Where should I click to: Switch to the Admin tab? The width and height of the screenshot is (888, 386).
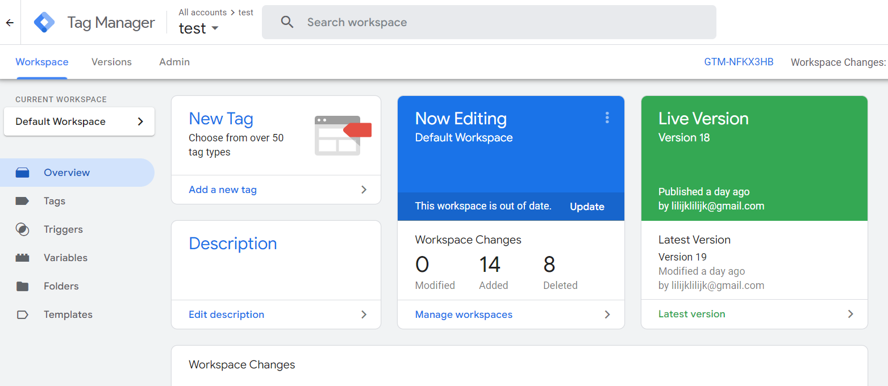(x=174, y=62)
